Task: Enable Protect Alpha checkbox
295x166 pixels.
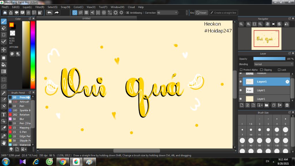Action: [241, 70]
